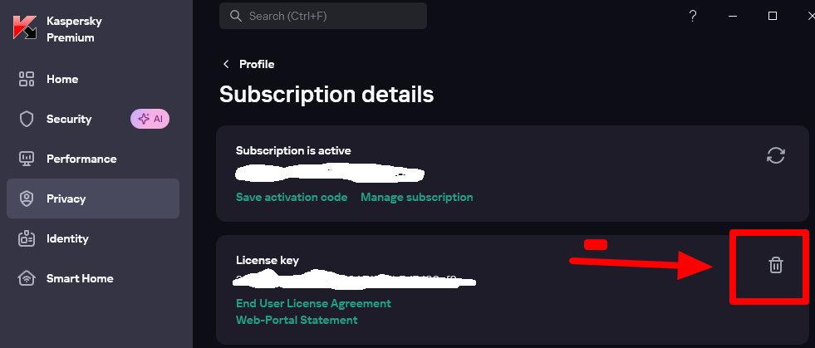Screen dimensions: 815x348
Task: Click the AI badge beside Security
Action: click(x=150, y=119)
